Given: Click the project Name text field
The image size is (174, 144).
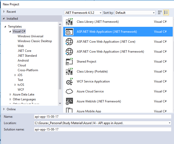Looking at the screenshot, I should [102, 117].
